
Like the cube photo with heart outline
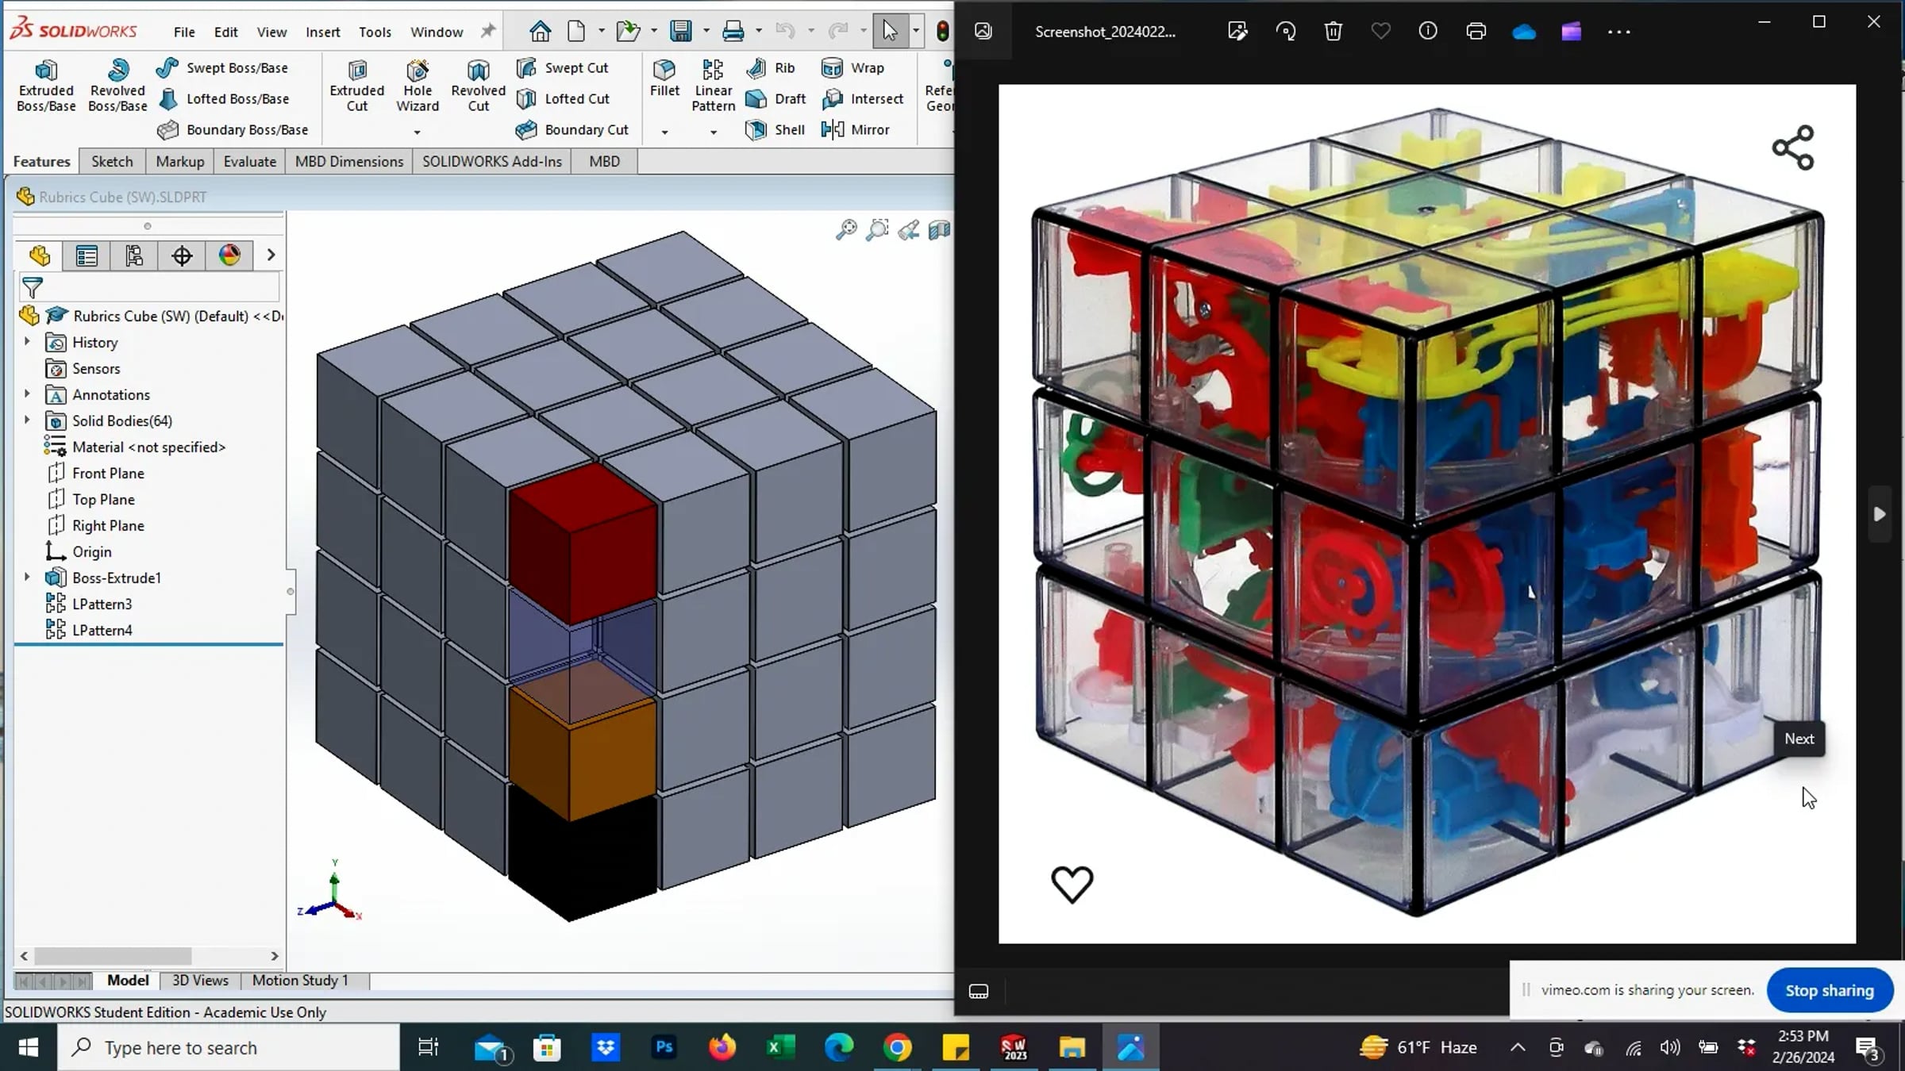[1072, 884]
